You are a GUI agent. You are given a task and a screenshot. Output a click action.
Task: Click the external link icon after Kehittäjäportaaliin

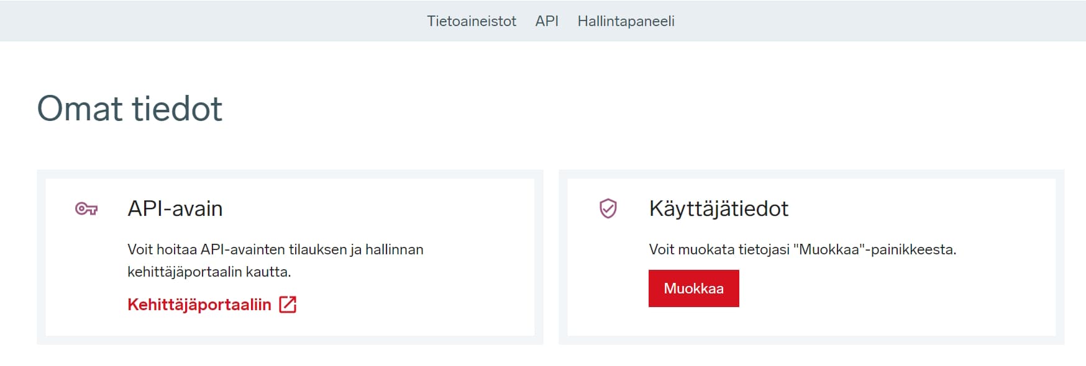tap(288, 305)
